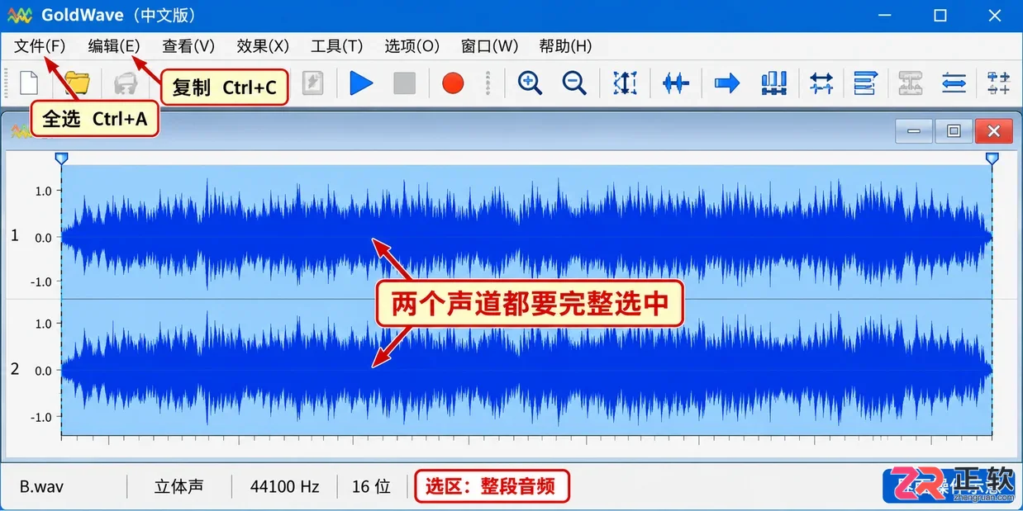1023x511 pixels.
Task: Minimize the inner B.wav sound window
Action: (914, 130)
